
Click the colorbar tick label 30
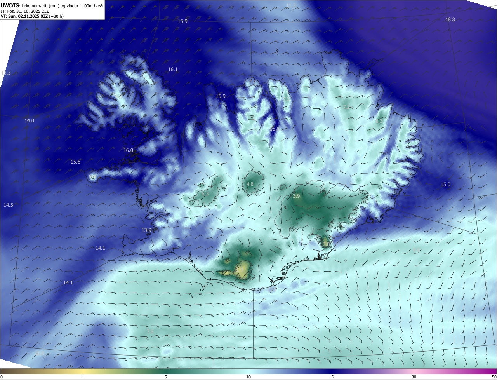click(x=414, y=377)
